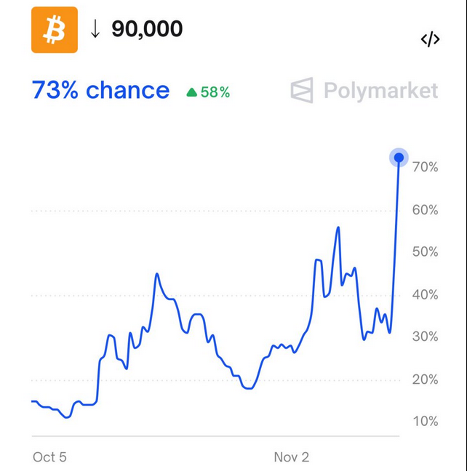The height and width of the screenshot is (471, 467).
Task: Click the Oct 5 date label
Action: pos(49,457)
